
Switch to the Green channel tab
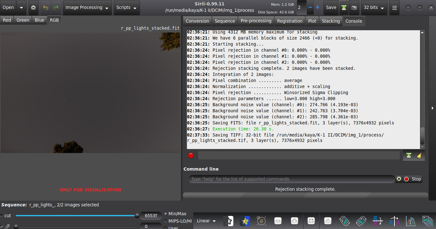tap(23, 20)
